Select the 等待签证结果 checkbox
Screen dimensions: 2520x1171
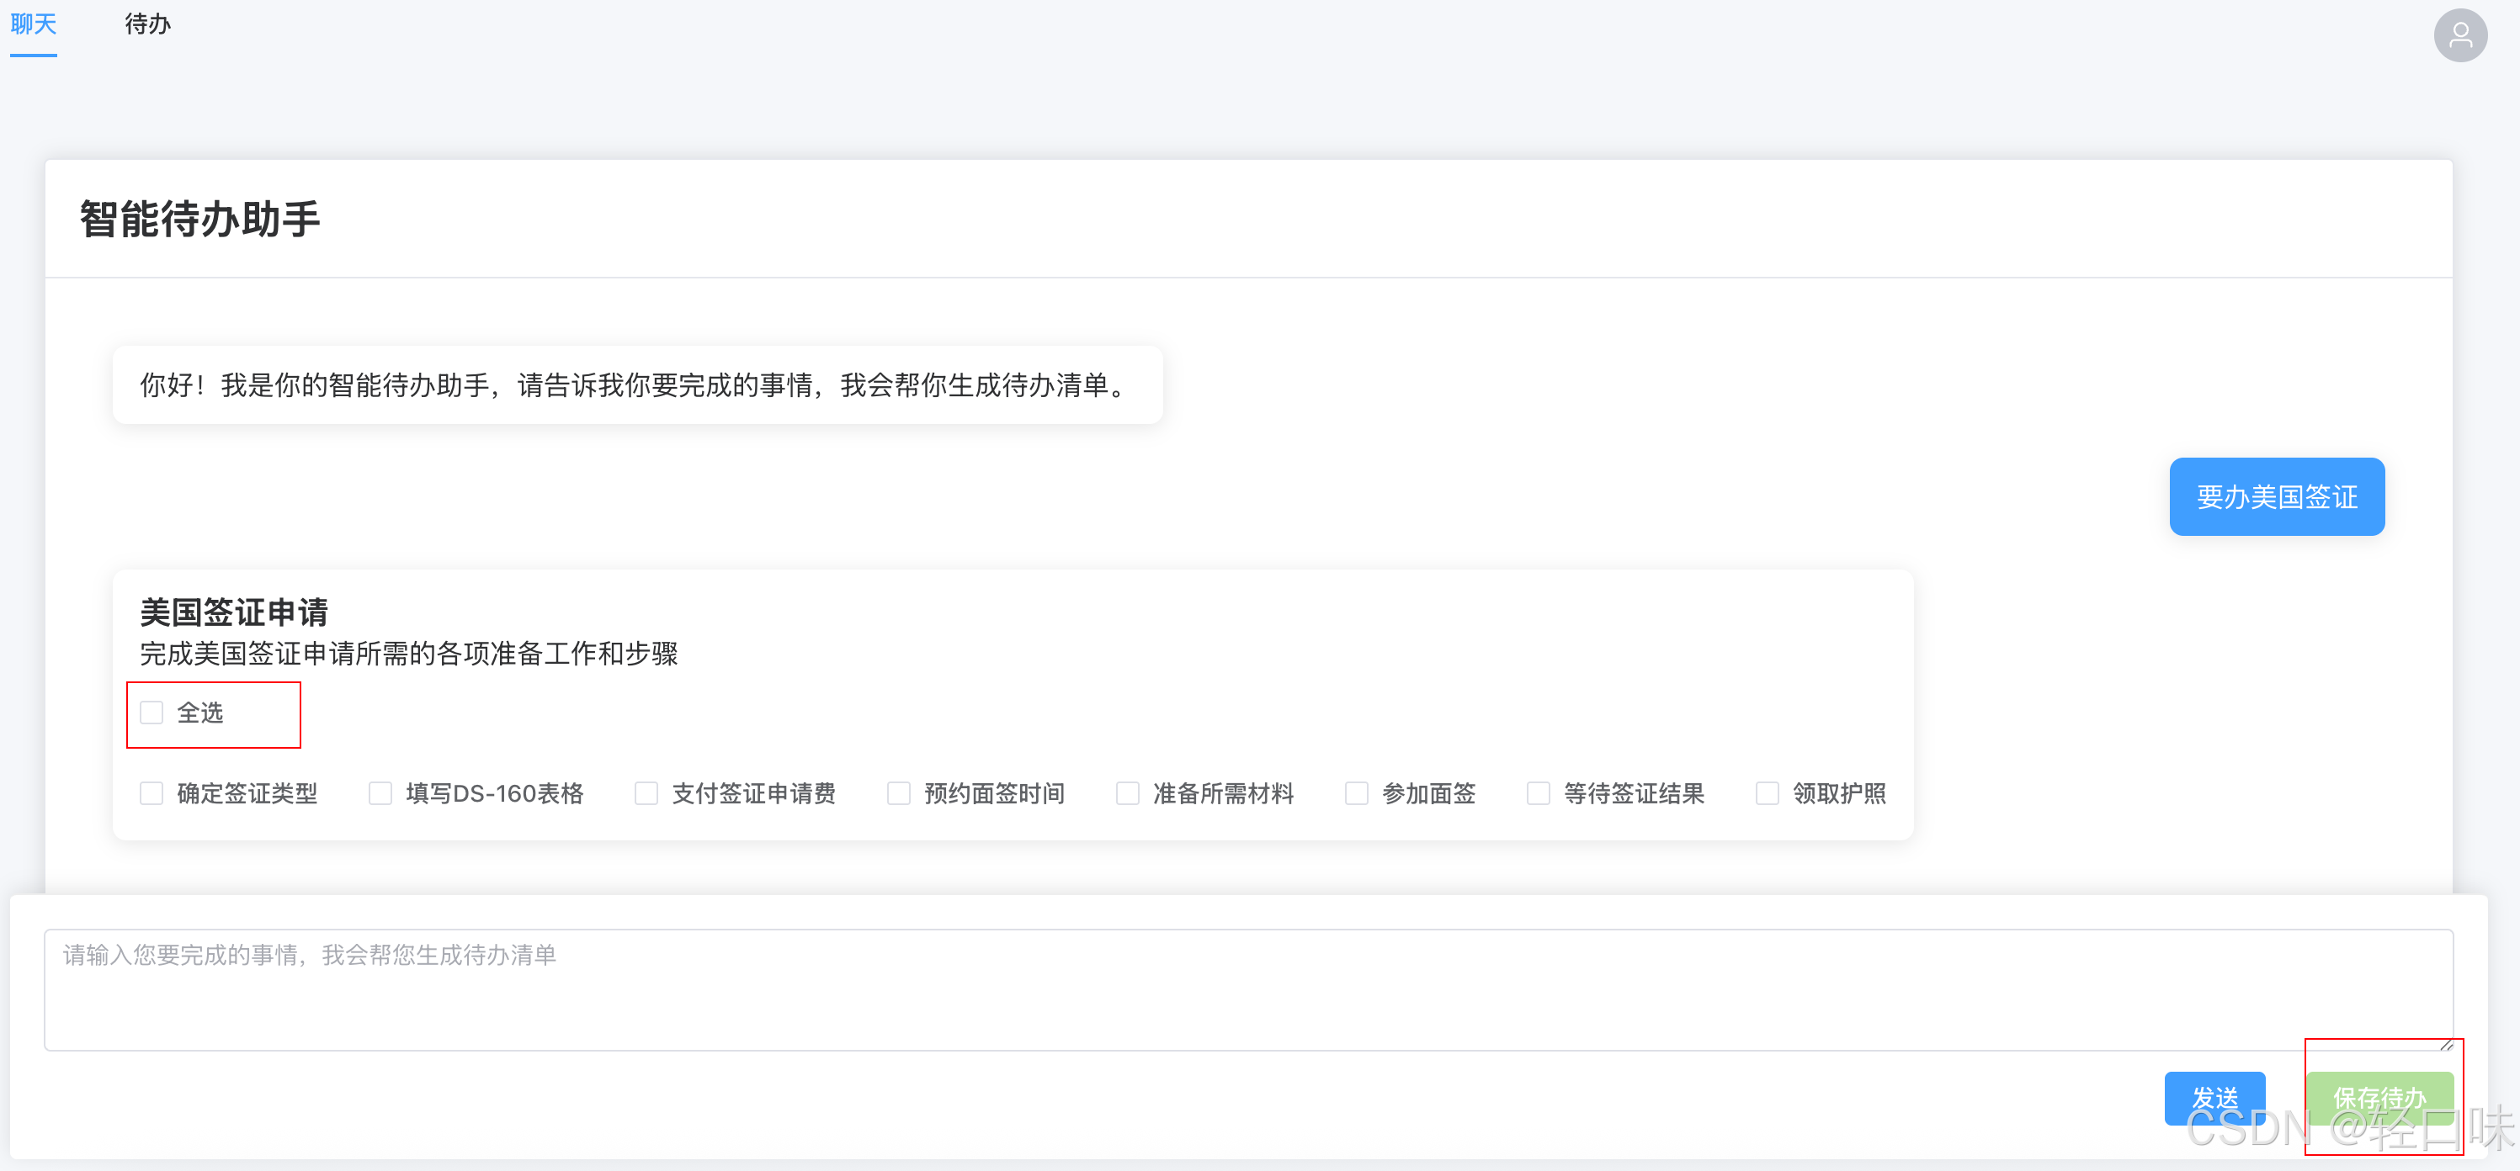click(1539, 792)
